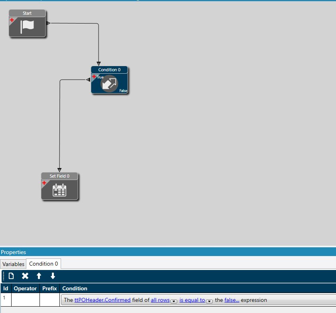Click the Operator cell of row 1
Image resolution: width=336 pixels, height=313 pixels.
pyautogui.click(x=26, y=300)
